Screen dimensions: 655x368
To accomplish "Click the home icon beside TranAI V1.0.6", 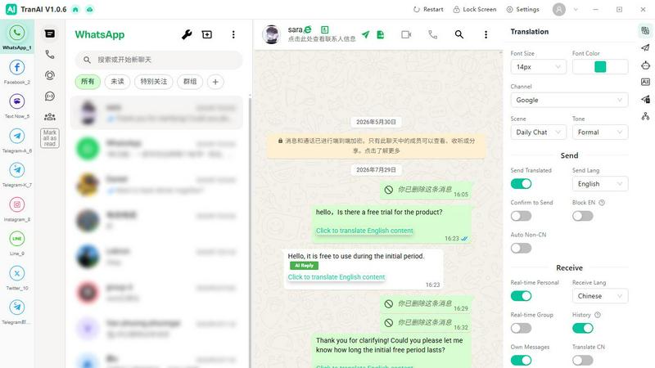I will [x=75, y=9].
